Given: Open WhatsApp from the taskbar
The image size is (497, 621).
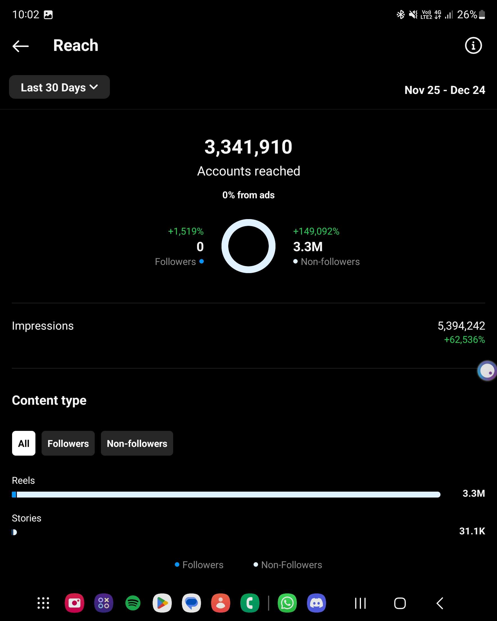Looking at the screenshot, I should [x=287, y=603].
